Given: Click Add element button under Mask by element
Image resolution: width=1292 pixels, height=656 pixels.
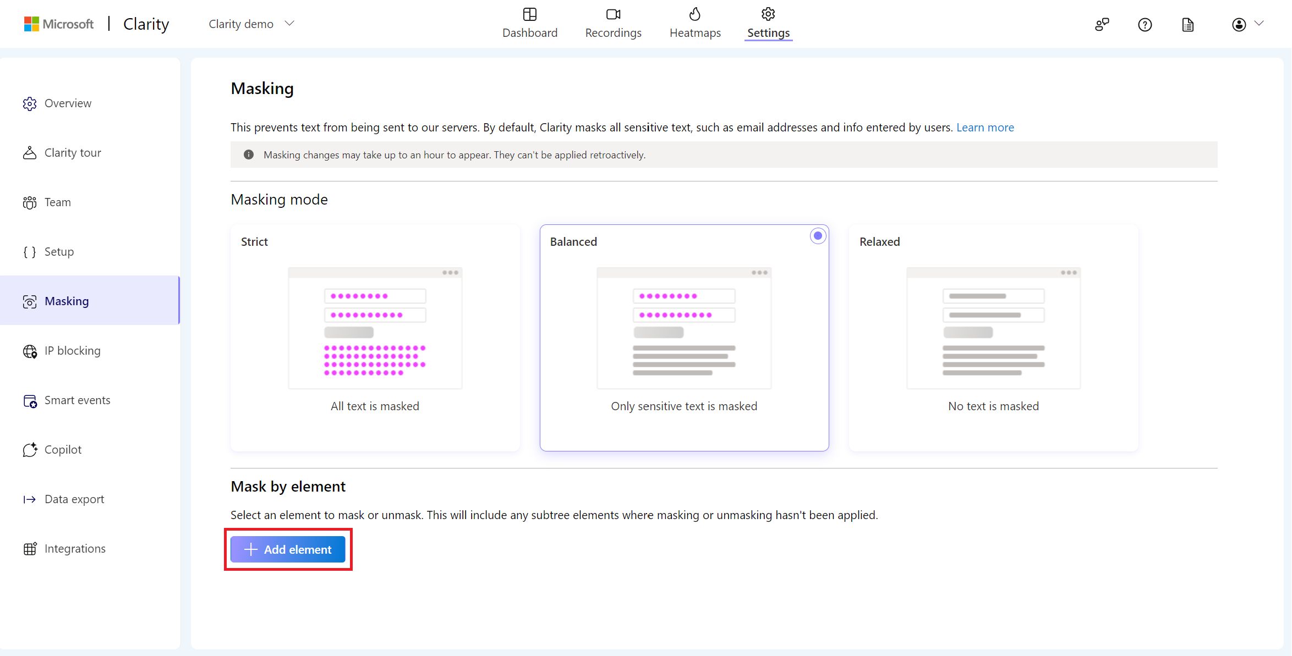Looking at the screenshot, I should click(288, 550).
